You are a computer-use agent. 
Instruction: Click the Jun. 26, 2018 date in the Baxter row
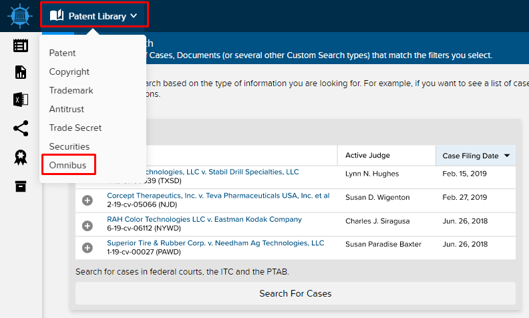(465, 244)
